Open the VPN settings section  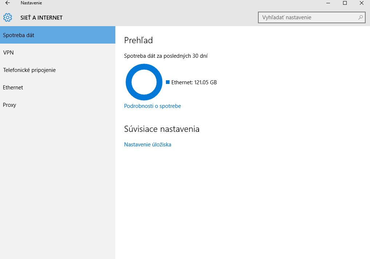click(8, 53)
